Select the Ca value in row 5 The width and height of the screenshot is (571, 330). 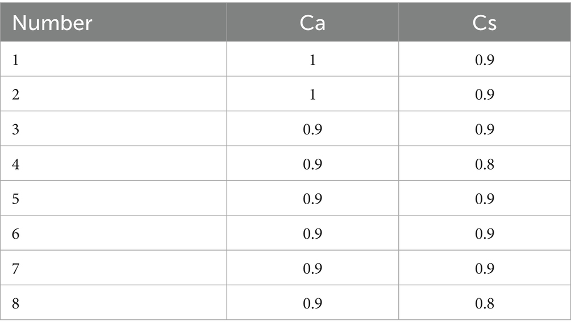[x=312, y=199]
